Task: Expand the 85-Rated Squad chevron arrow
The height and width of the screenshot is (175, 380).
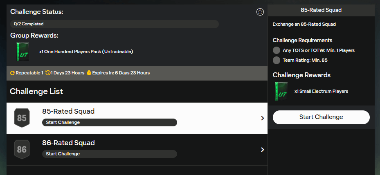Action: point(262,118)
